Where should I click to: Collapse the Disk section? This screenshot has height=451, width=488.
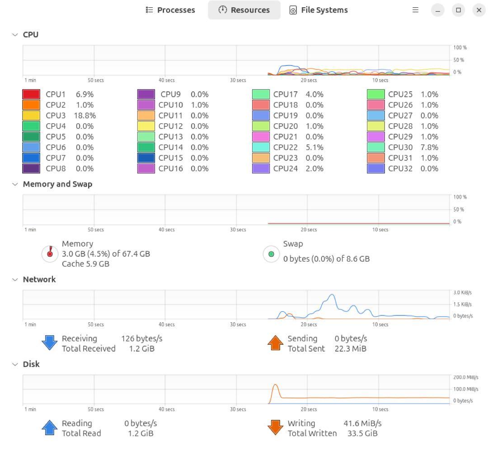pos(16,364)
